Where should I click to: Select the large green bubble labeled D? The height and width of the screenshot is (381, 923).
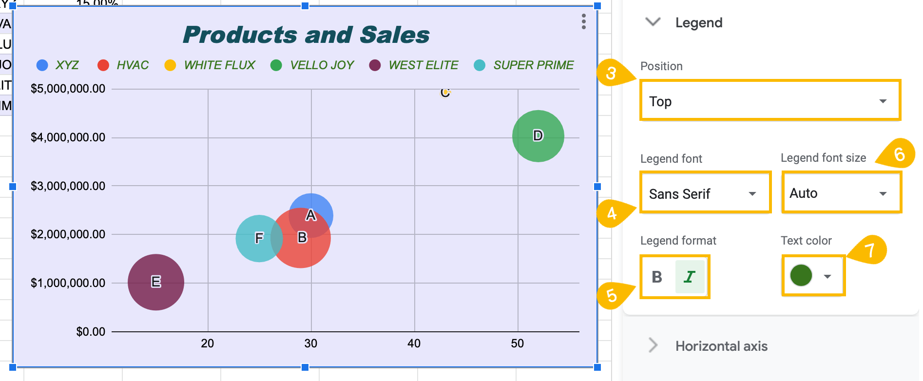click(538, 136)
